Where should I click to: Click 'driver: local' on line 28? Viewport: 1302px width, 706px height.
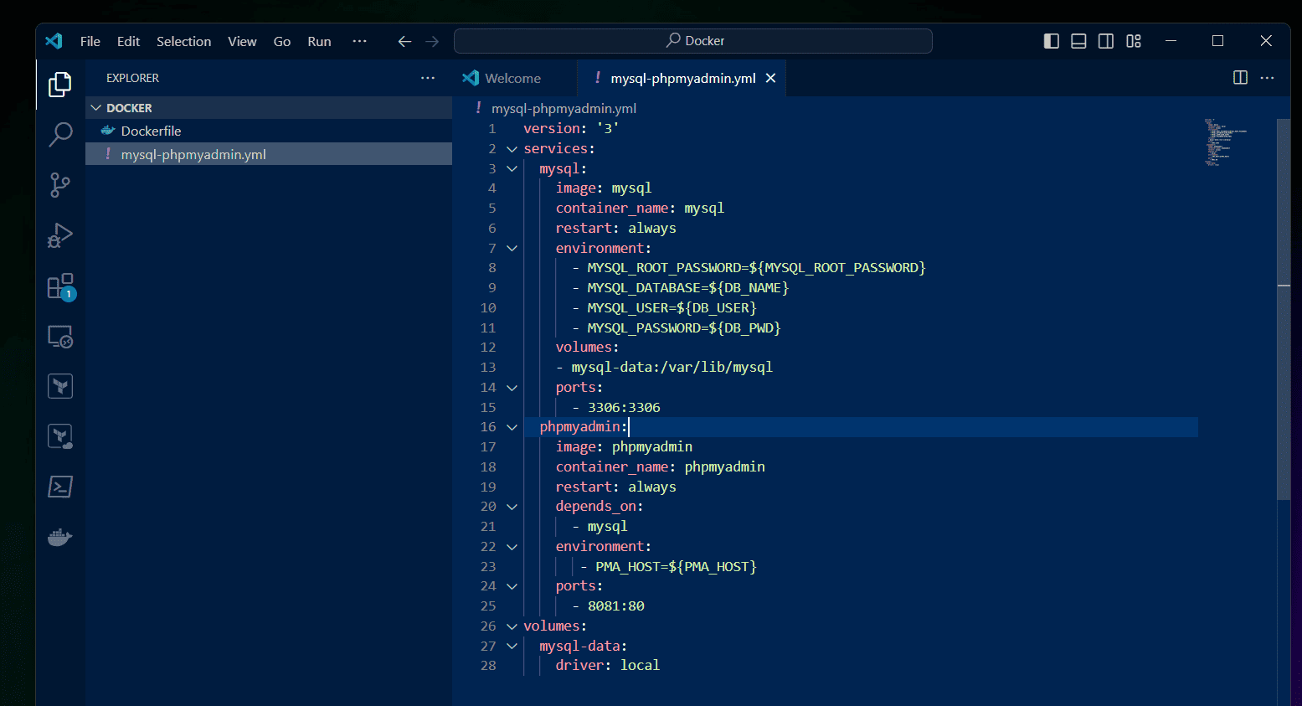[608, 666]
